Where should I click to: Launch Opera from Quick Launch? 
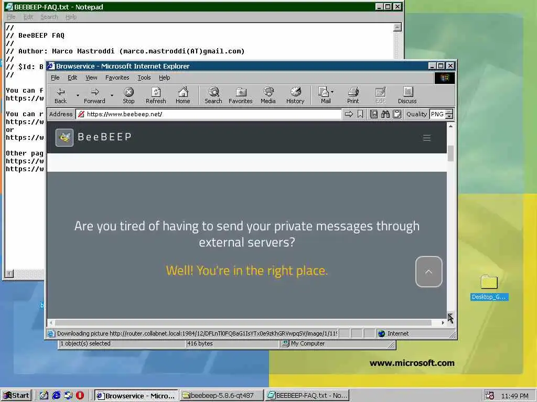(80, 396)
